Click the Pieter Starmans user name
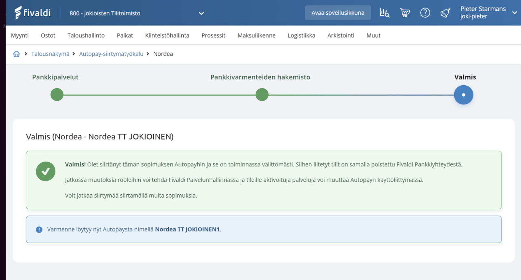 click(483, 9)
